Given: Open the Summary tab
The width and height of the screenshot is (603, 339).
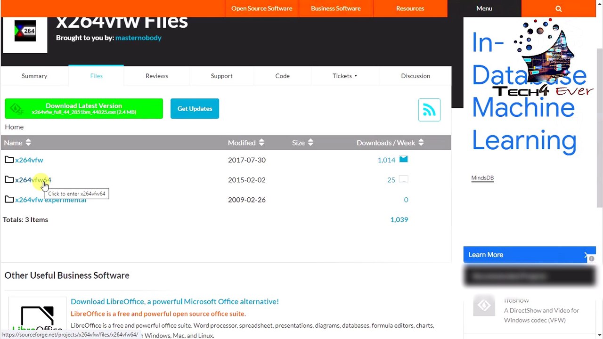Looking at the screenshot, I should click(34, 76).
